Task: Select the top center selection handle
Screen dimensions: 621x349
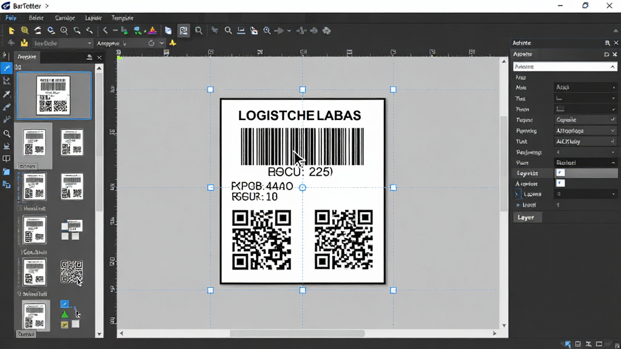Action: [x=303, y=90]
